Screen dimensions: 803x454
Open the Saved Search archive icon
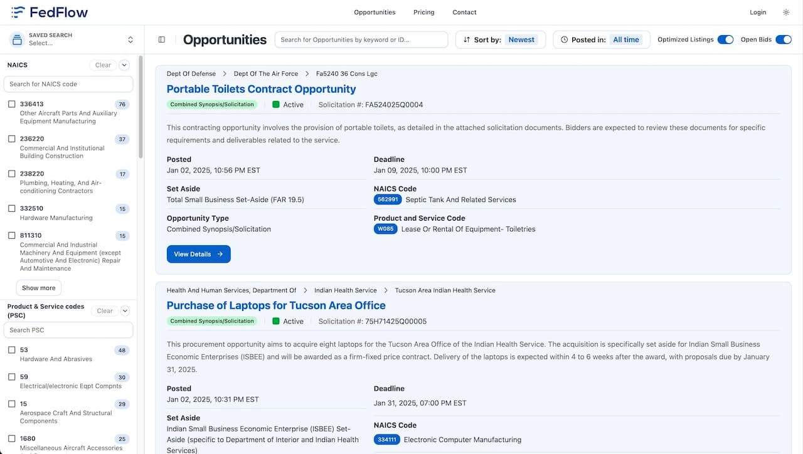[x=16, y=39]
